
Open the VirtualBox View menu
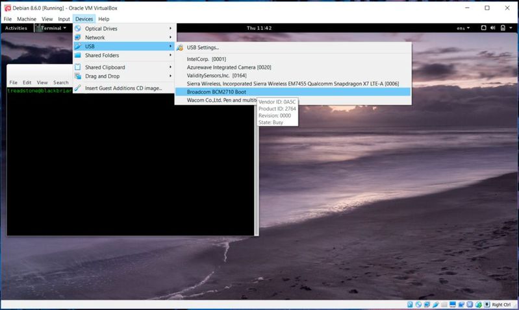[47, 19]
